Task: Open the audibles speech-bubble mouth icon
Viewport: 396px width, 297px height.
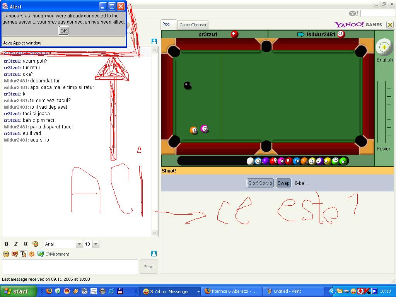Action: pyautogui.click(x=15, y=254)
